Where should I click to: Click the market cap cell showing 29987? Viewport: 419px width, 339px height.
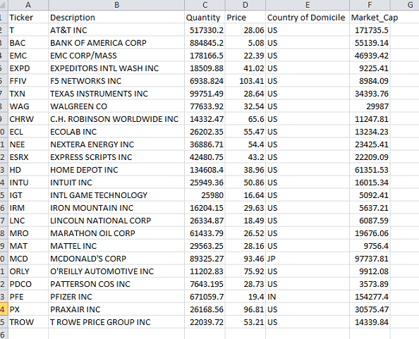point(370,106)
